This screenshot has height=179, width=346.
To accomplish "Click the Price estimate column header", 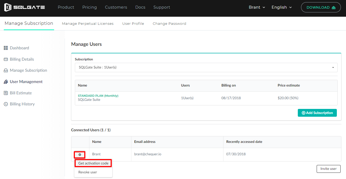I will tap(289, 85).
